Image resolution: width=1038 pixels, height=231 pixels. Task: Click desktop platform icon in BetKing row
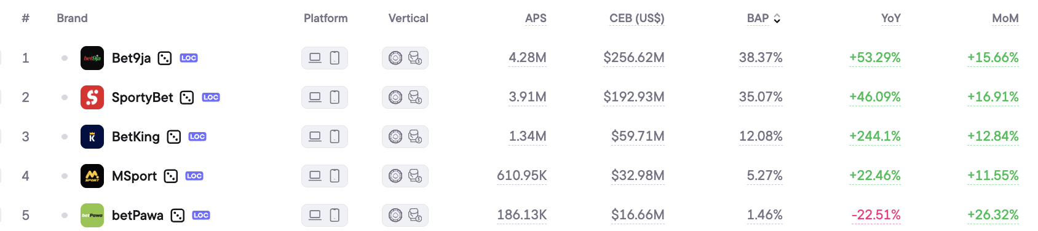click(x=315, y=136)
